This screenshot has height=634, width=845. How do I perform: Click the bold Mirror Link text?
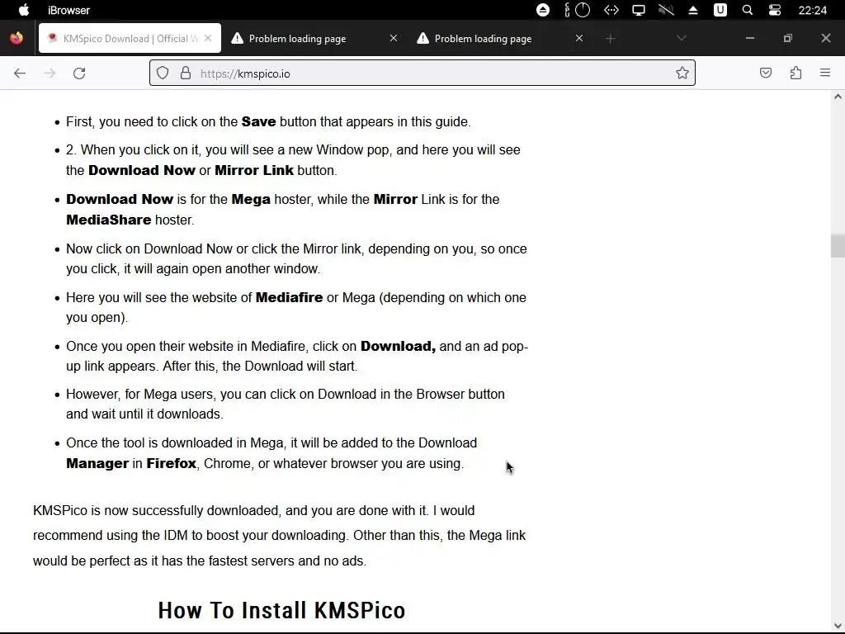(254, 170)
